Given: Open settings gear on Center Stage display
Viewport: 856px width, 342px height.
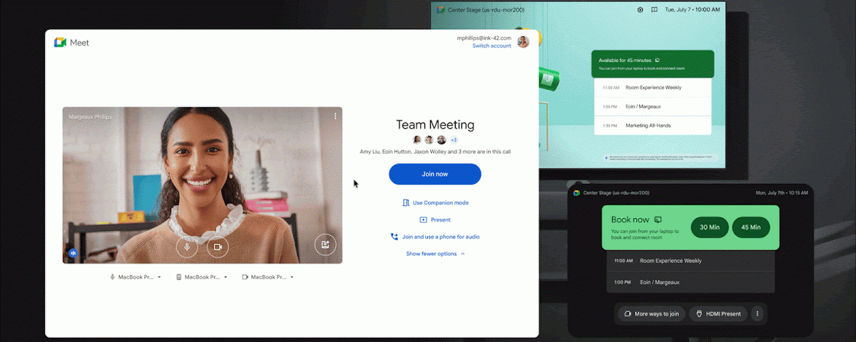Looking at the screenshot, I should tap(640, 10).
